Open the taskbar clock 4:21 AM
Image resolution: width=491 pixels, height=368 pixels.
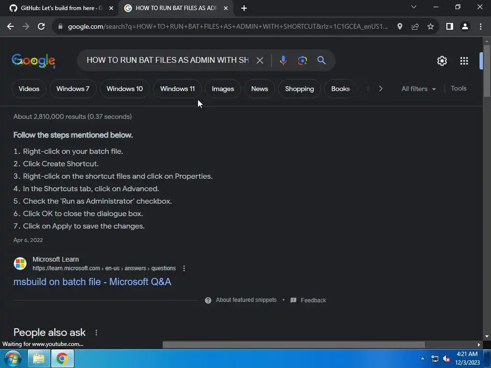467,358
